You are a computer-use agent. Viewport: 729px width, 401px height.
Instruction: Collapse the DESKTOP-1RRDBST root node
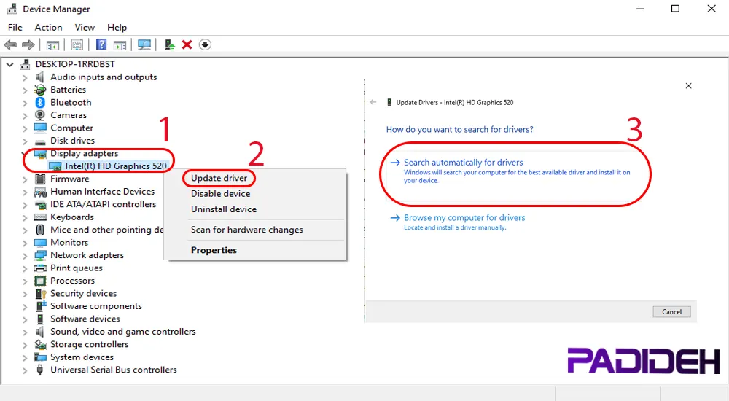(9, 65)
